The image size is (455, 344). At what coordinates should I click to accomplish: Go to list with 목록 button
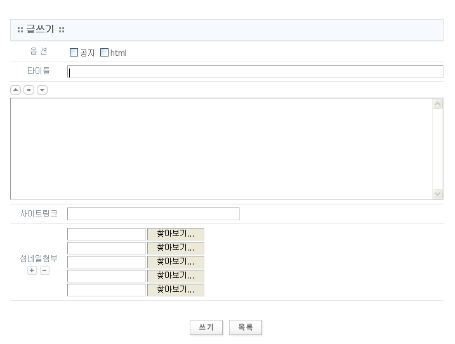[x=246, y=327]
